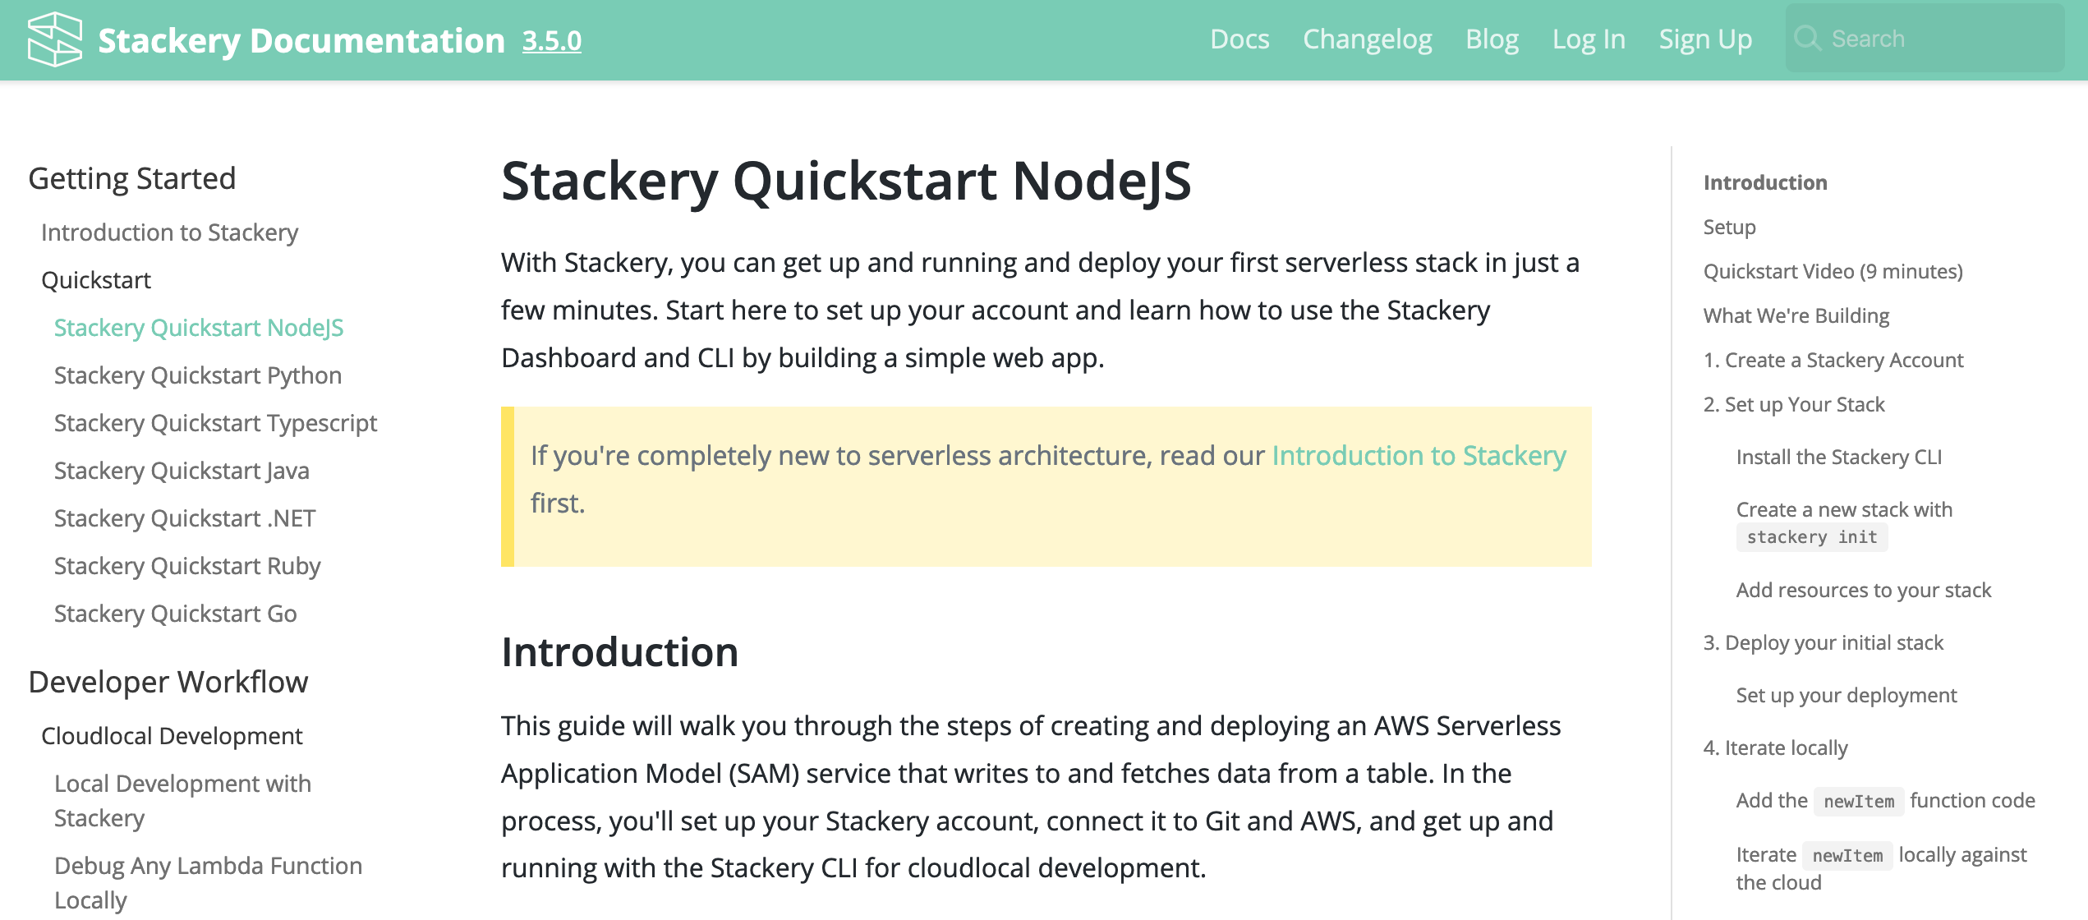Click Introduction to Stackery menu item
Screen dimensions: 2088x920
(x=171, y=232)
